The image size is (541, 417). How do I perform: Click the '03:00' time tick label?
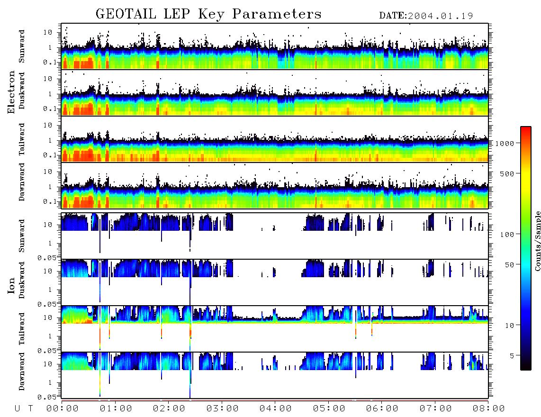coord(222,409)
